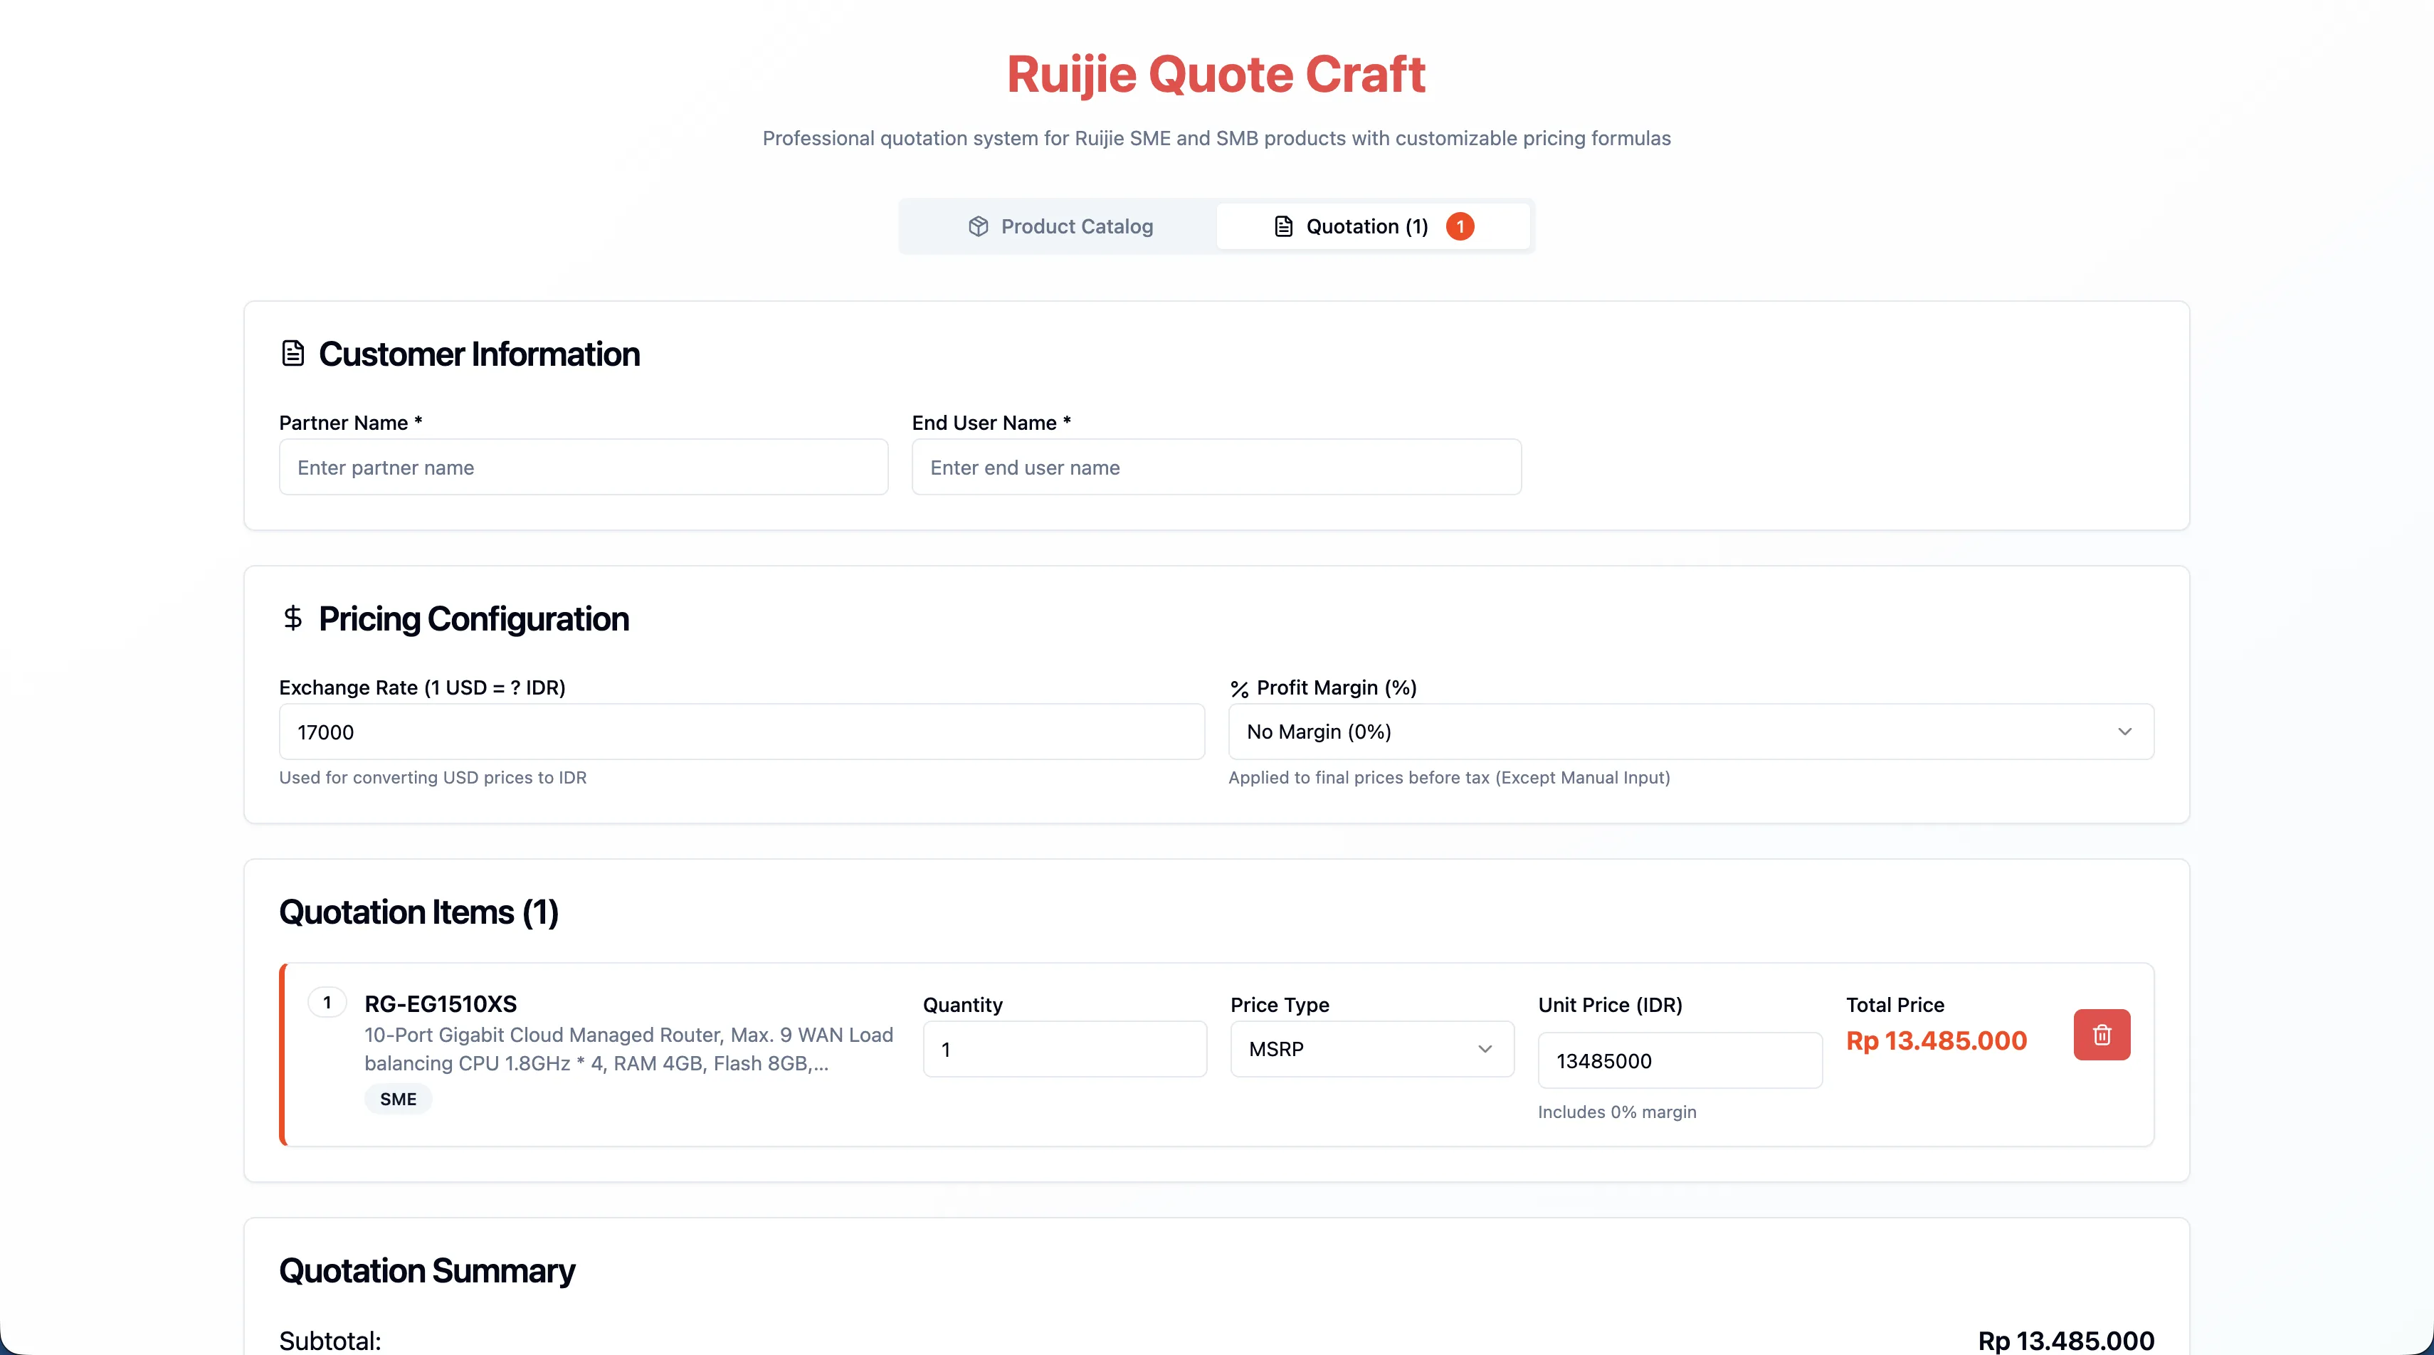
Task: Click the Unit Price (IDR) label
Action: 1610,1004
